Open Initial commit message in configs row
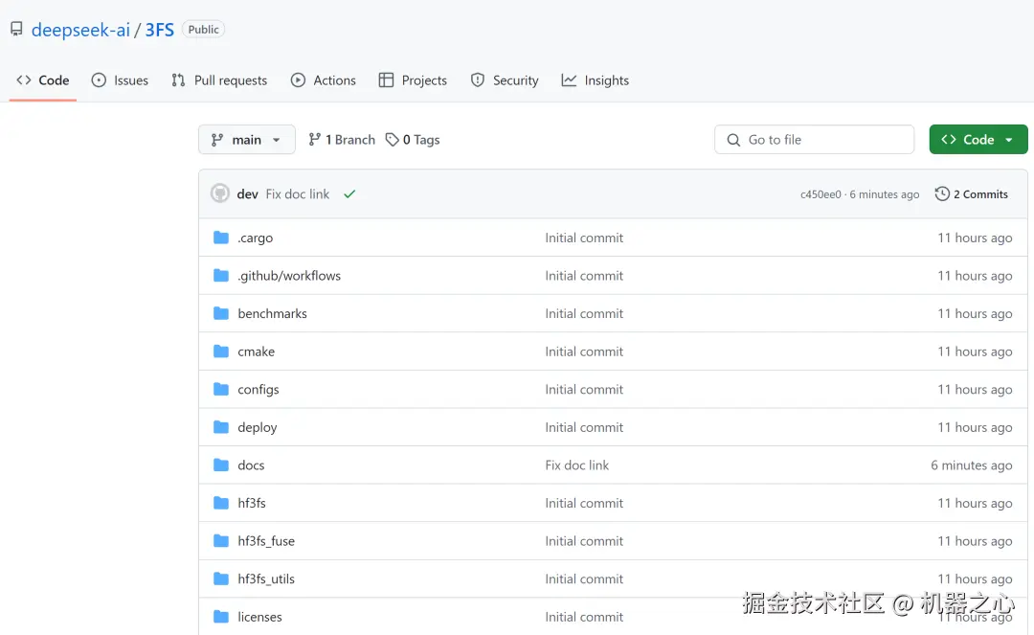 [x=584, y=390]
